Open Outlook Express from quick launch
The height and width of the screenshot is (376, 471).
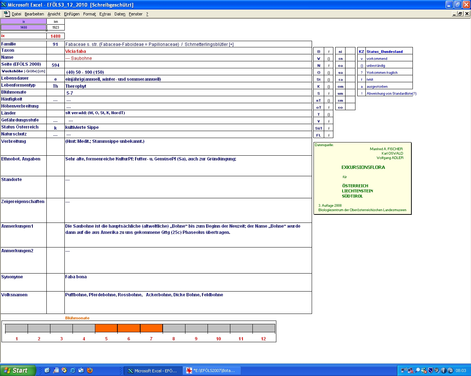81,370
